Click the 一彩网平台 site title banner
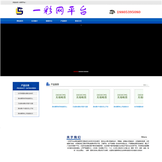The width and height of the screenshot is (162, 162). [60, 11]
